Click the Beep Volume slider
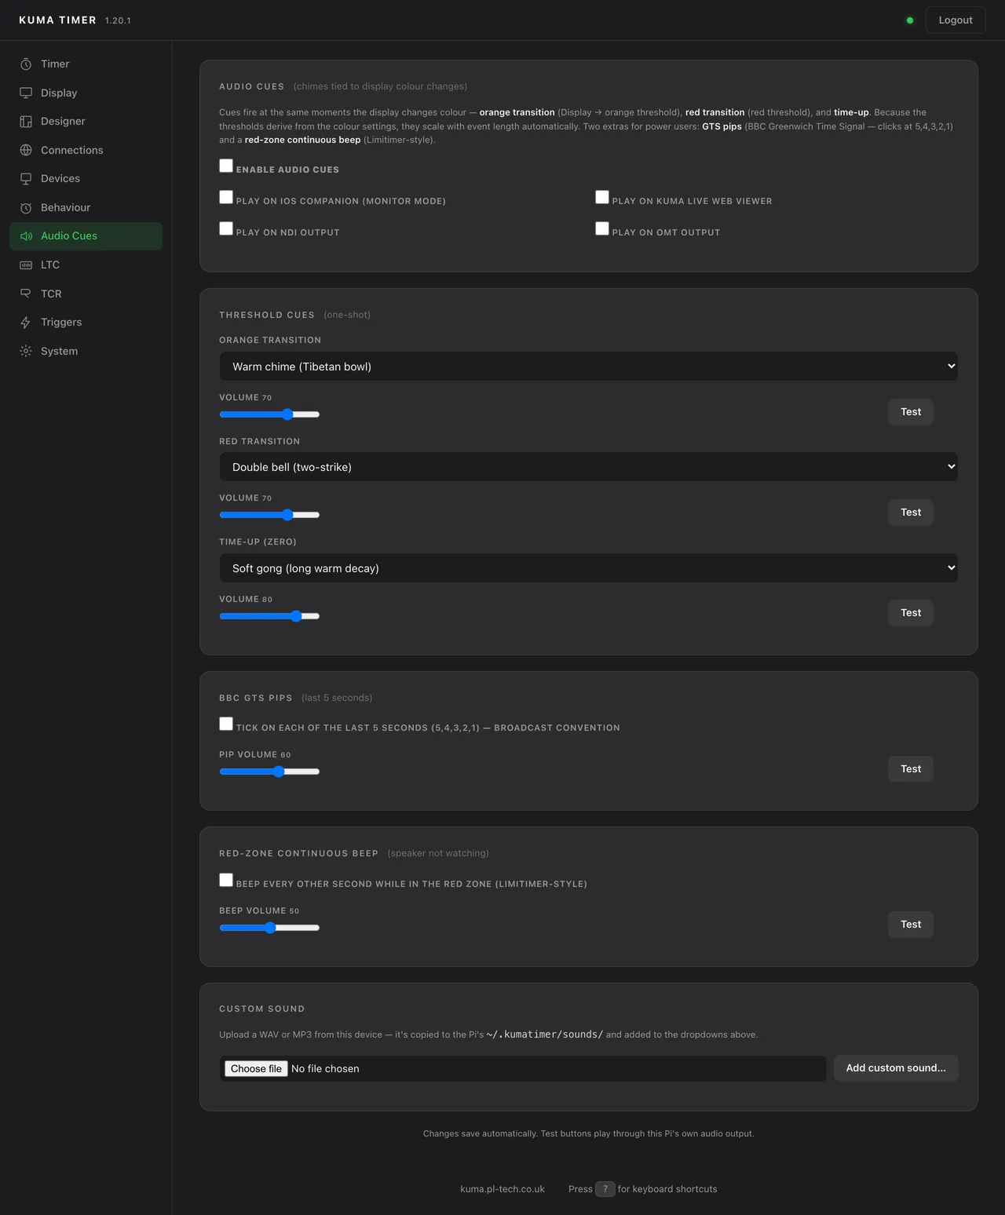 269,928
